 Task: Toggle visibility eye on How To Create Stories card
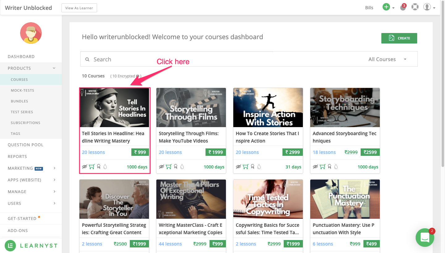(x=238, y=167)
